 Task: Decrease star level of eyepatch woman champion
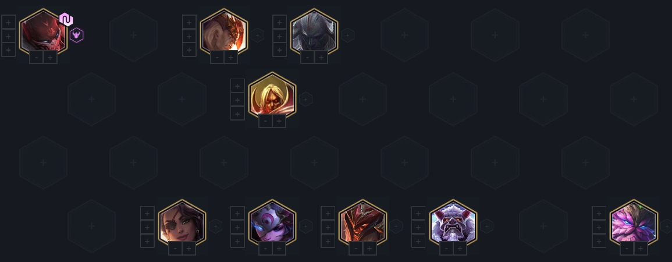point(175,248)
